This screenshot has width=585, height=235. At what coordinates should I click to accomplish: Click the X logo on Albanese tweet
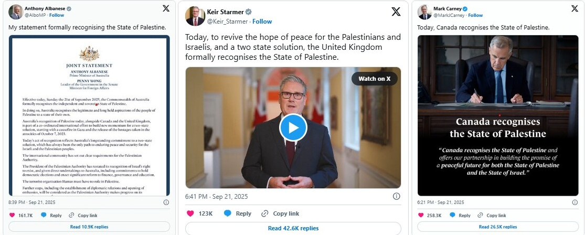point(166,8)
